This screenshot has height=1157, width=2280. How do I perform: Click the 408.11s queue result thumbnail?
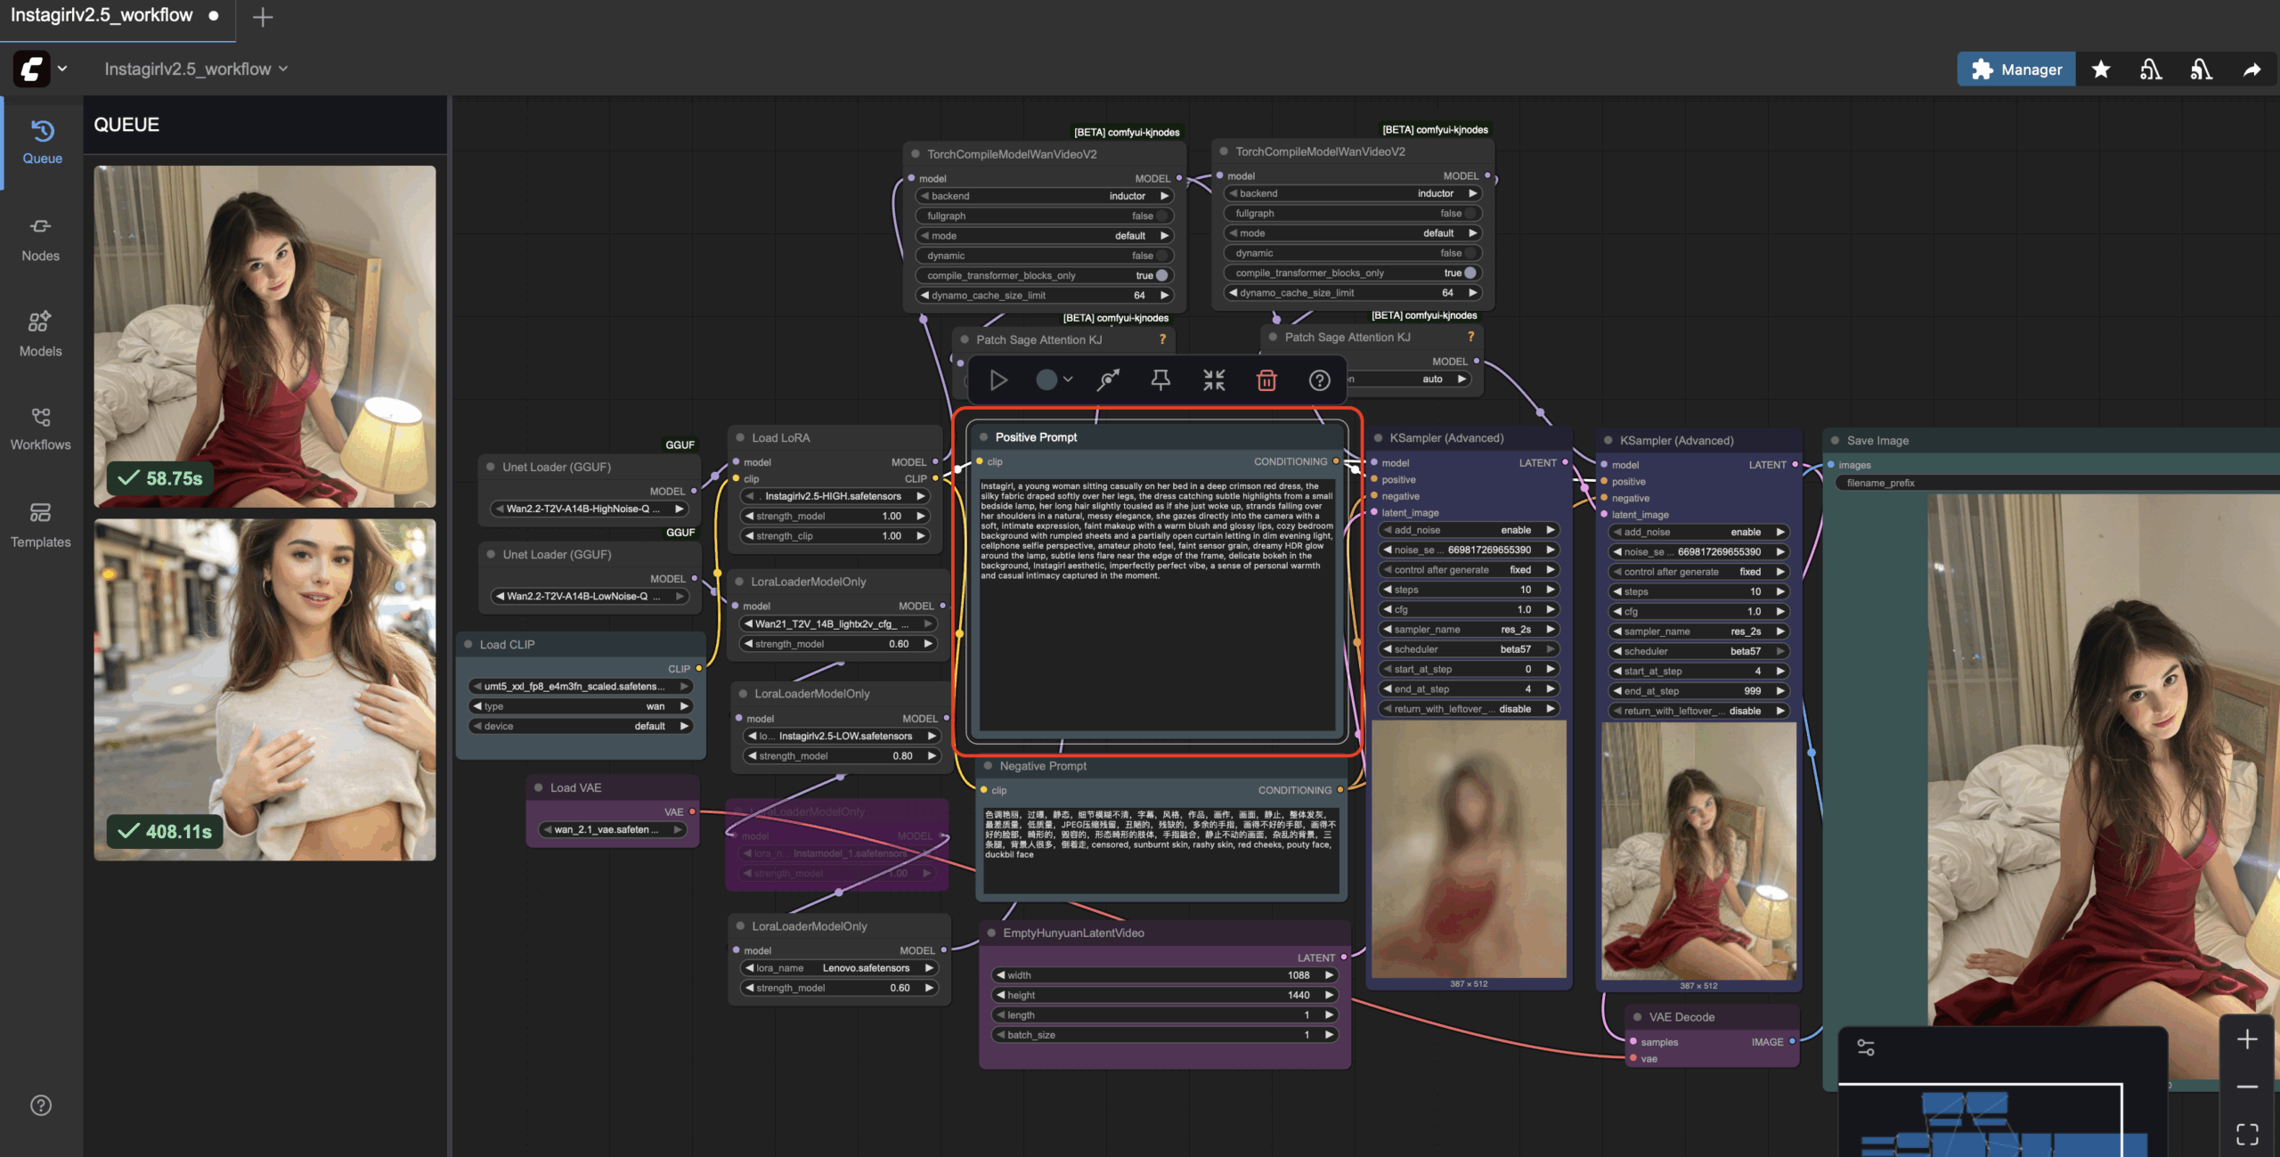[x=265, y=689]
